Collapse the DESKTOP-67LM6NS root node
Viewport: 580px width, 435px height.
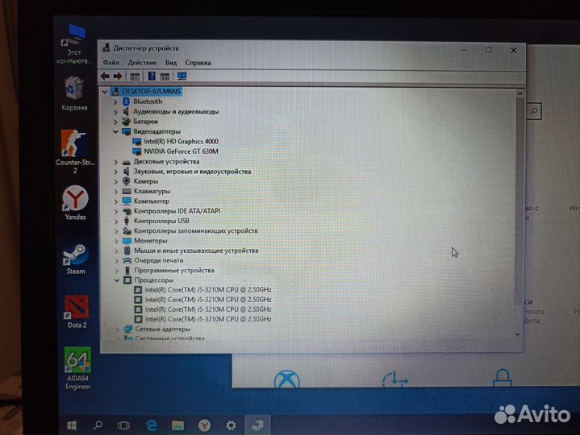pyautogui.click(x=105, y=91)
